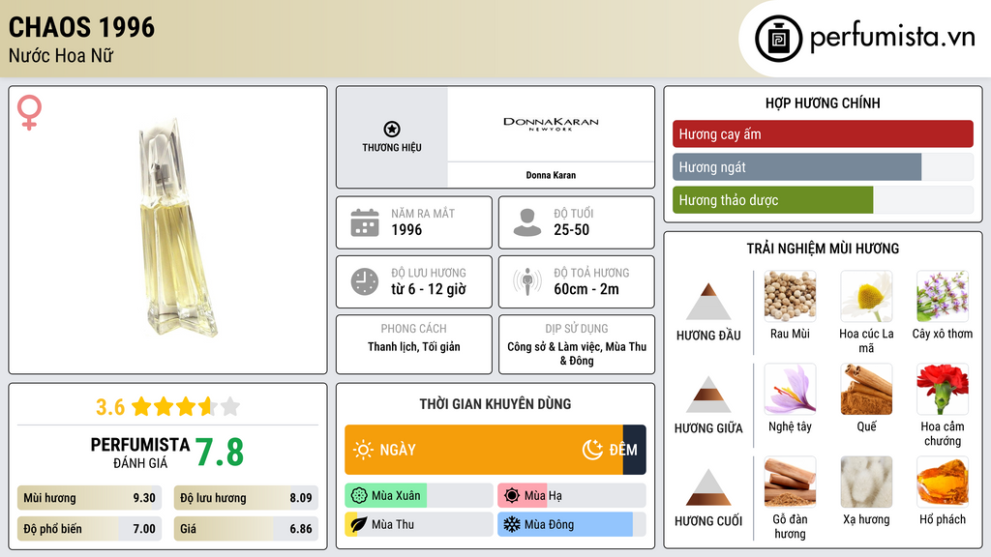This screenshot has height=557, width=991.
Task: Click the perfumista.vn site name
Action: [891, 38]
